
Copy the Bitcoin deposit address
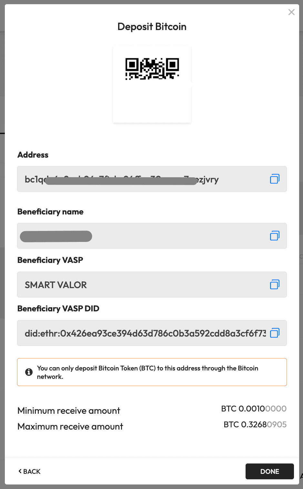[x=275, y=179]
